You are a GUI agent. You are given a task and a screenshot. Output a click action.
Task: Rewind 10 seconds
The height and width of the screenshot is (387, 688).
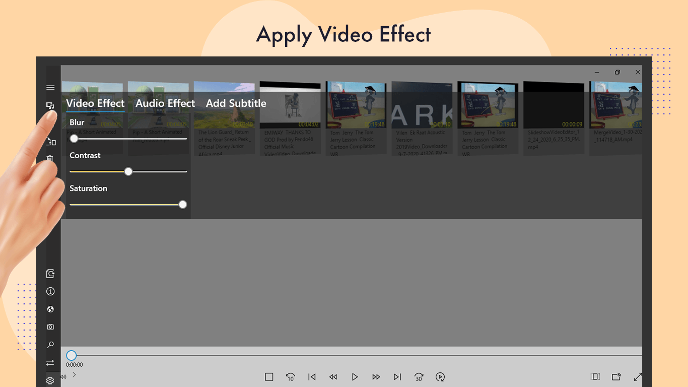click(290, 377)
